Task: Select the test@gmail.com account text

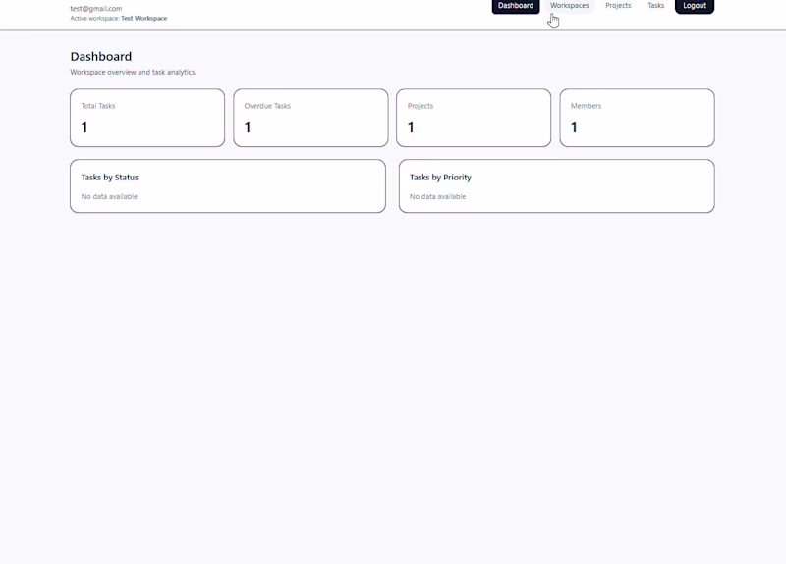Action: tap(95, 9)
